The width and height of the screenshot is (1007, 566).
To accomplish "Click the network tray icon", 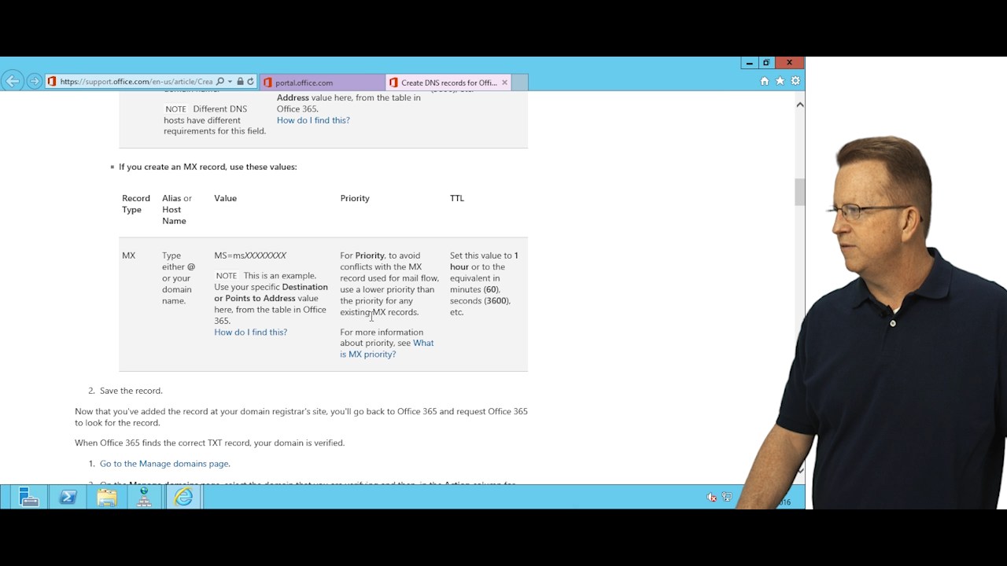I will (x=727, y=497).
